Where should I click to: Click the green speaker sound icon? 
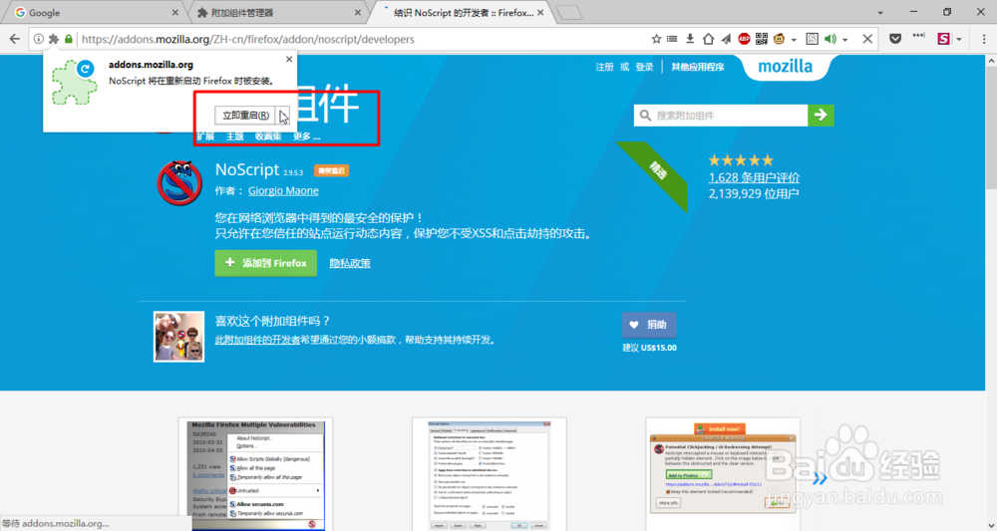pyautogui.click(x=831, y=39)
